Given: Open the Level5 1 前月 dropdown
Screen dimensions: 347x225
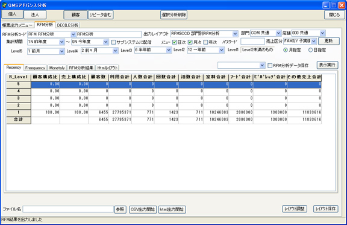Looking at the screenshot, I should tap(61, 51).
